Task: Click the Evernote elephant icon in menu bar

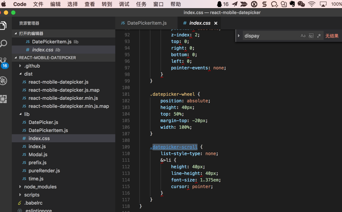Action: click(292, 4)
